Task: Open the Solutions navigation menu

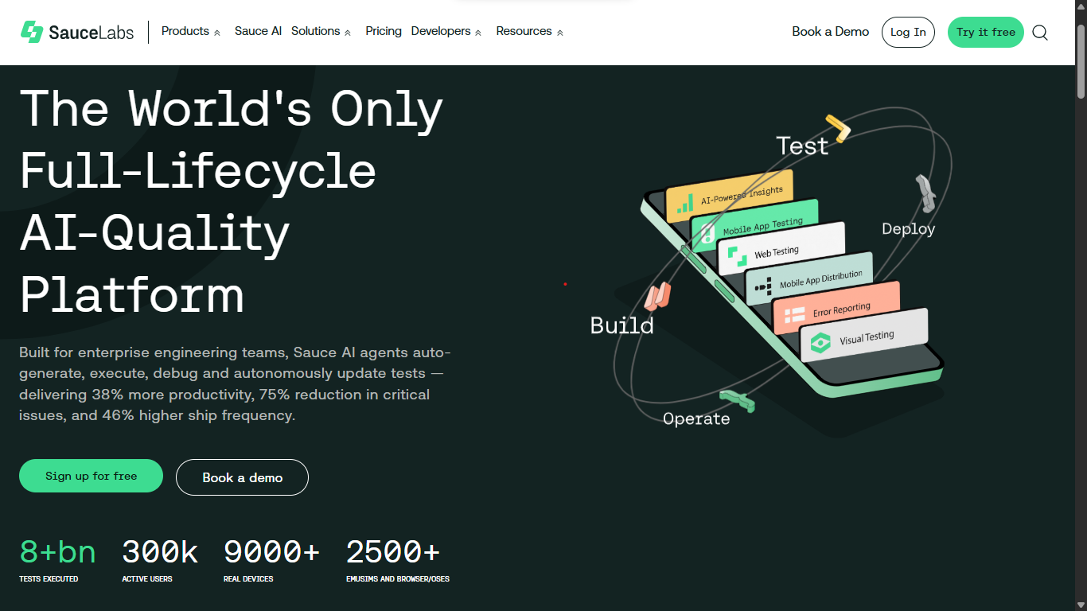Action: pos(316,31)
